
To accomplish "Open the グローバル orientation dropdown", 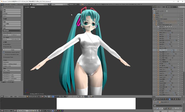I will (62, 96).
